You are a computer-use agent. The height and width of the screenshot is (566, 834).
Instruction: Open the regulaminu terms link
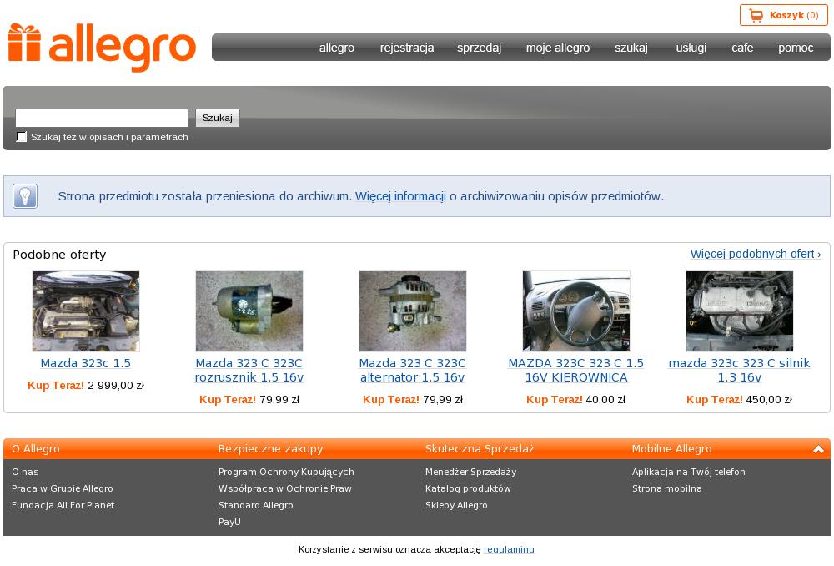coord(509,549)
